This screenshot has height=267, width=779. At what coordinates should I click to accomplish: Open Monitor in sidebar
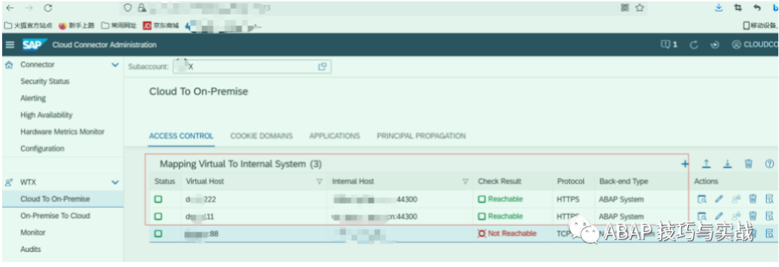32,232
